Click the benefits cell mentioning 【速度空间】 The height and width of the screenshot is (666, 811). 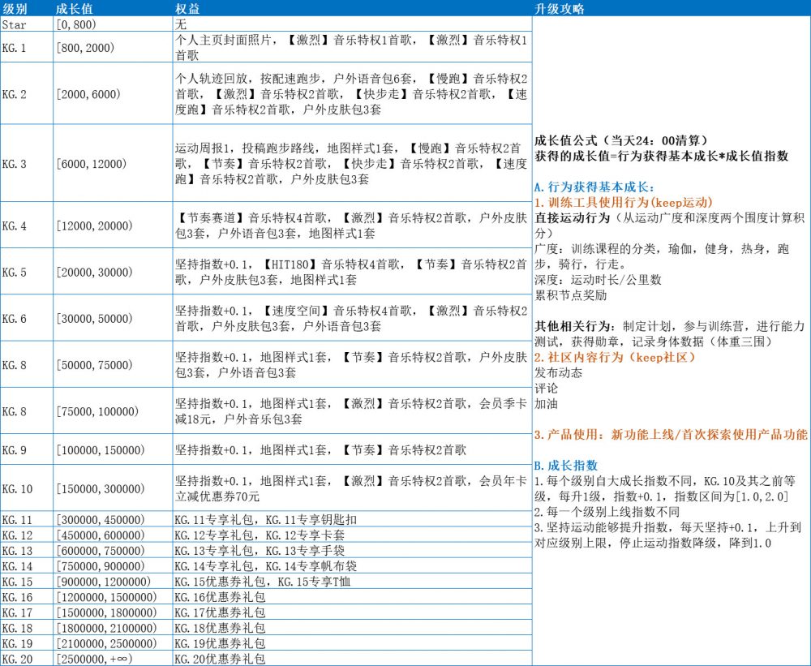(352, 318)
